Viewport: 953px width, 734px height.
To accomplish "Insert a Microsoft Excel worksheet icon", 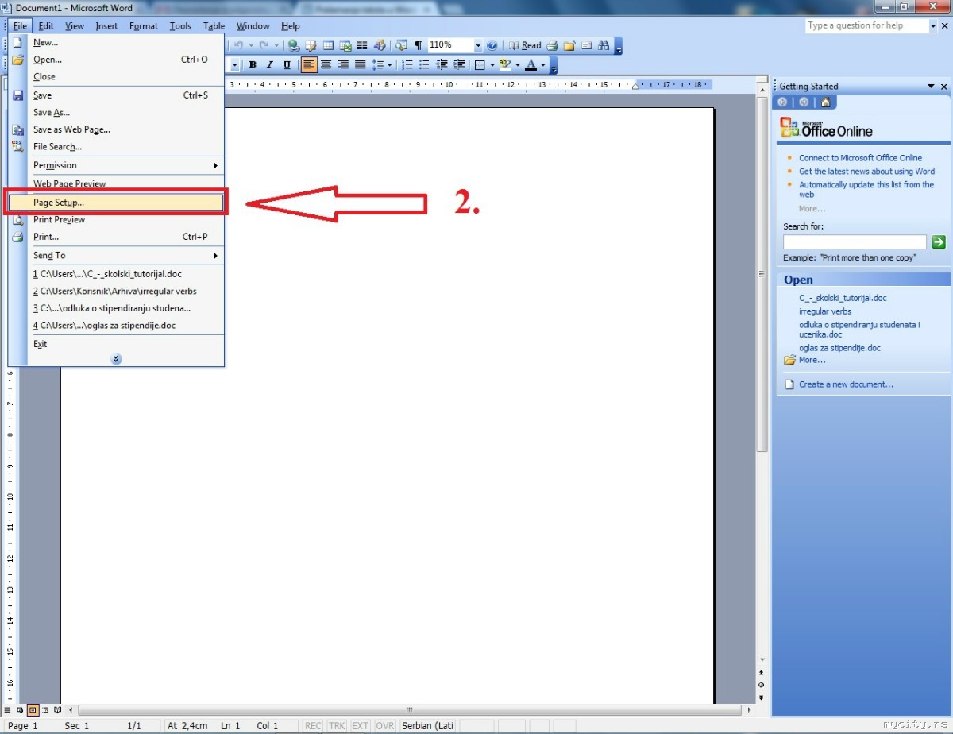I will coord(345,45).
